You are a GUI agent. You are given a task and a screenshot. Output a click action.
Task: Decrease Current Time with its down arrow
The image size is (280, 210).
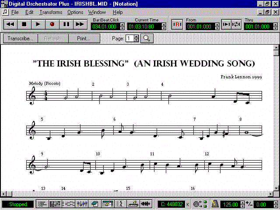[x=164, y=28]
